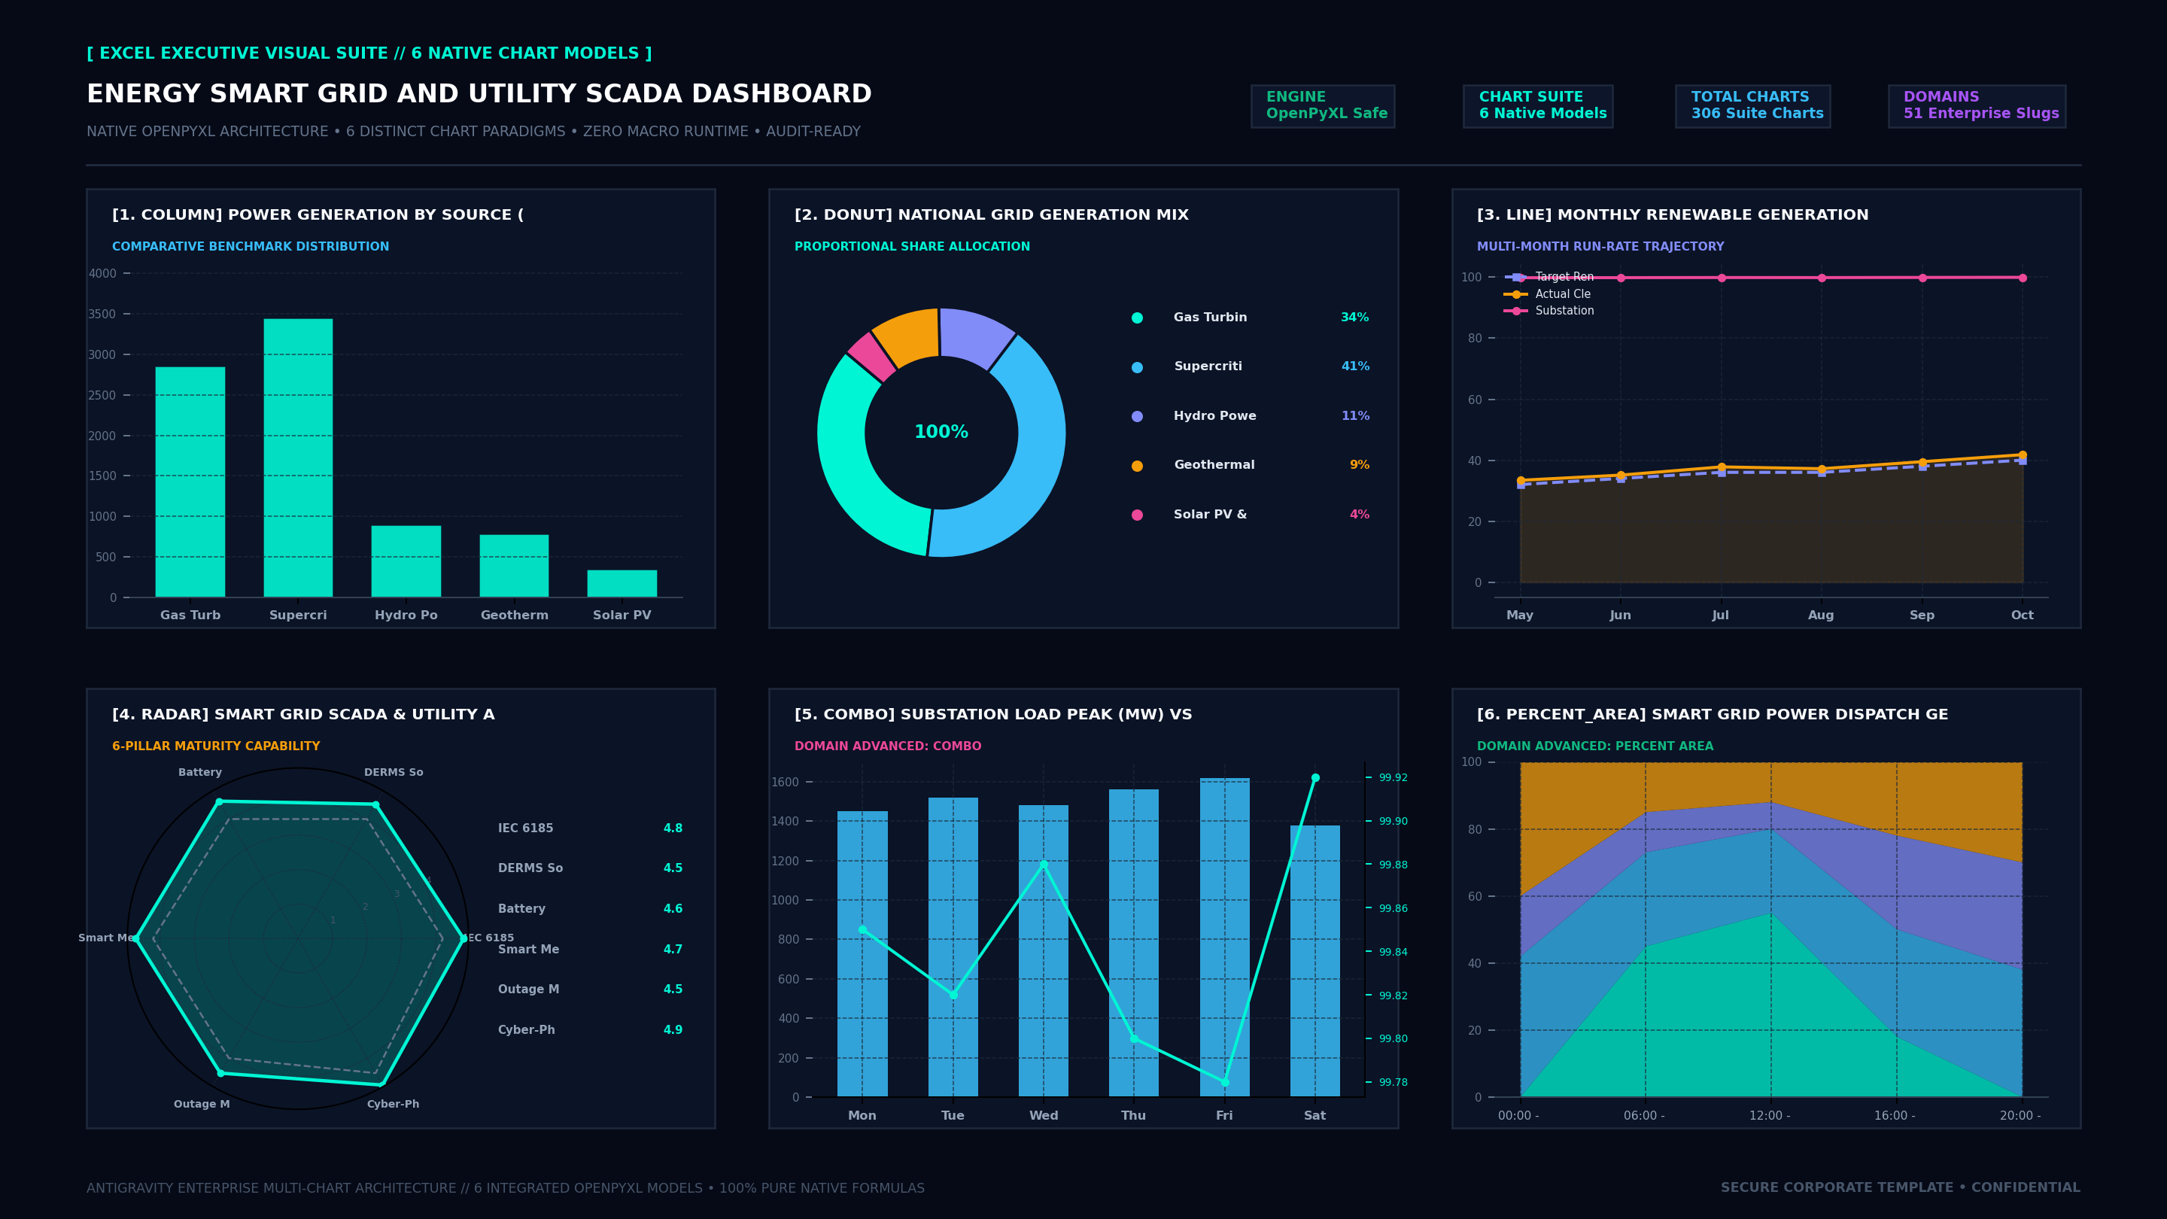2167x1219 pixels.
Task: Click the Aug label on line chart axis
Action: tap(1821, 615)
